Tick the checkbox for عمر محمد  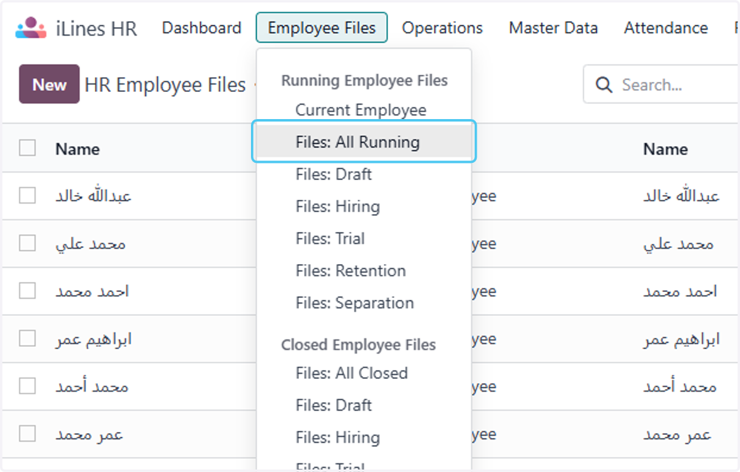click(27, 434)
